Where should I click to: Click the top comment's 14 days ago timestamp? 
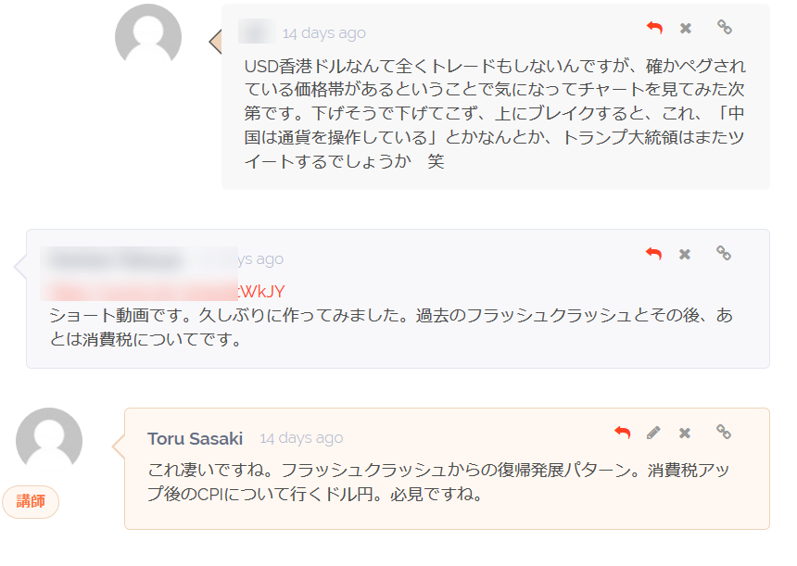coord(324,33)
